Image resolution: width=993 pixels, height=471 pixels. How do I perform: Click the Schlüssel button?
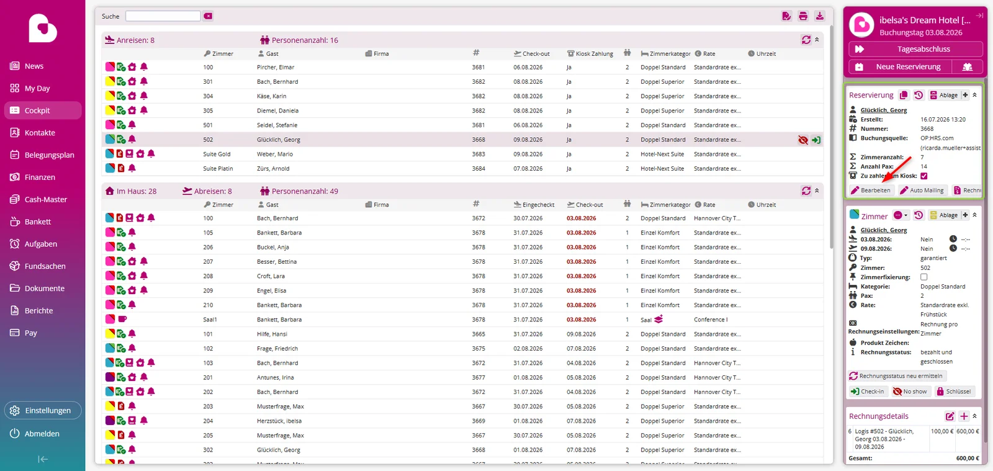coord(954,392)
